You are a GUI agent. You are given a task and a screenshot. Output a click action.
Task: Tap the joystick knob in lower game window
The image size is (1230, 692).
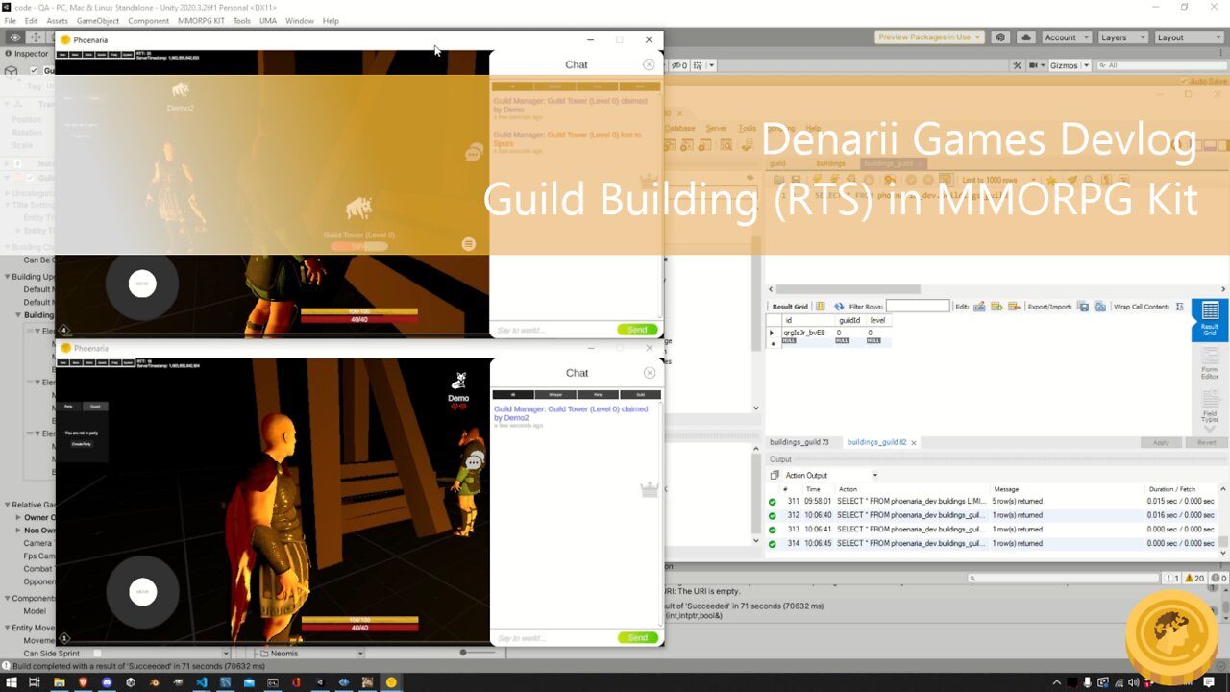(x=142, y=591)
